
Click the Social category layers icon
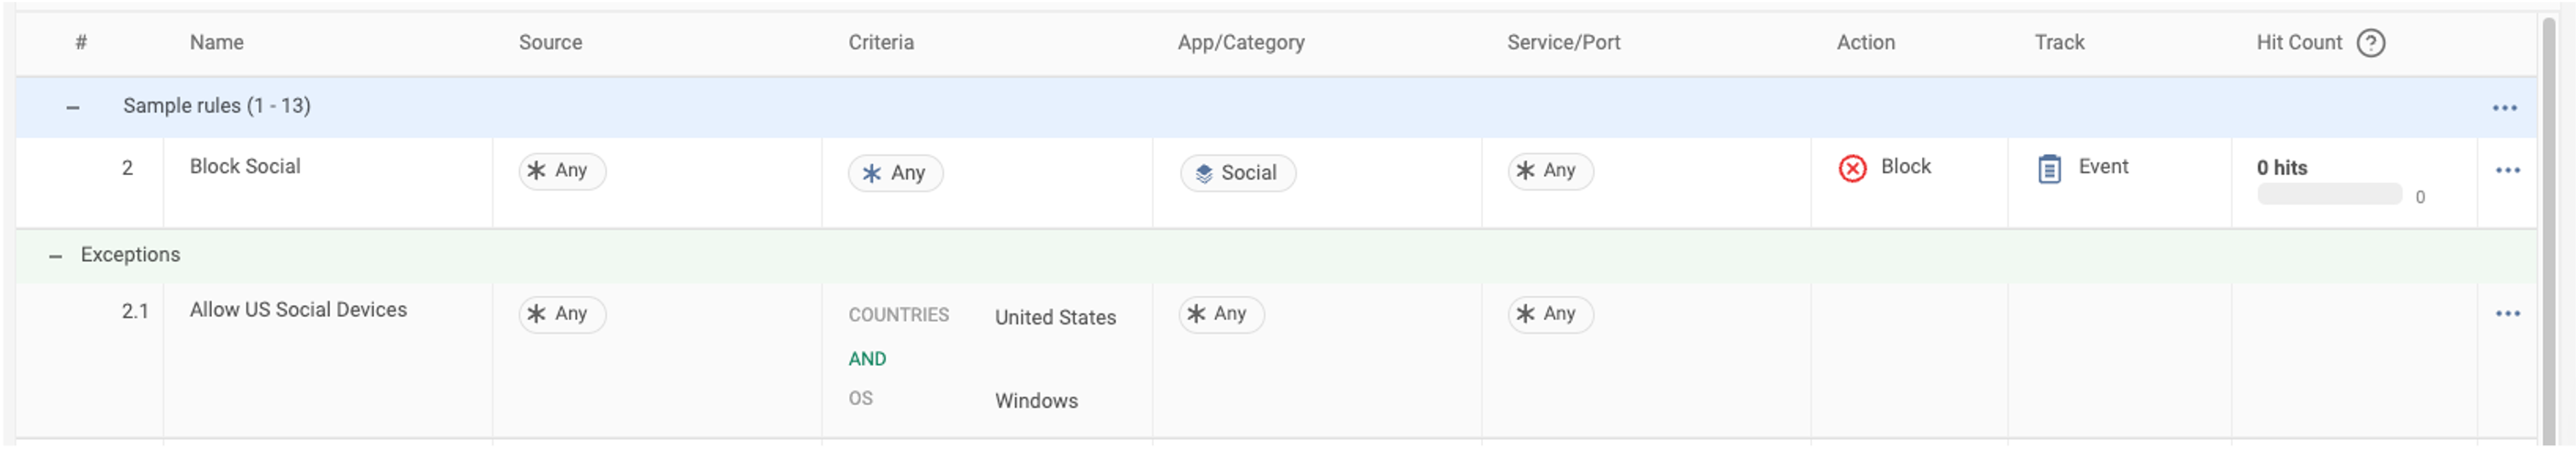(x=1204, y=174)
